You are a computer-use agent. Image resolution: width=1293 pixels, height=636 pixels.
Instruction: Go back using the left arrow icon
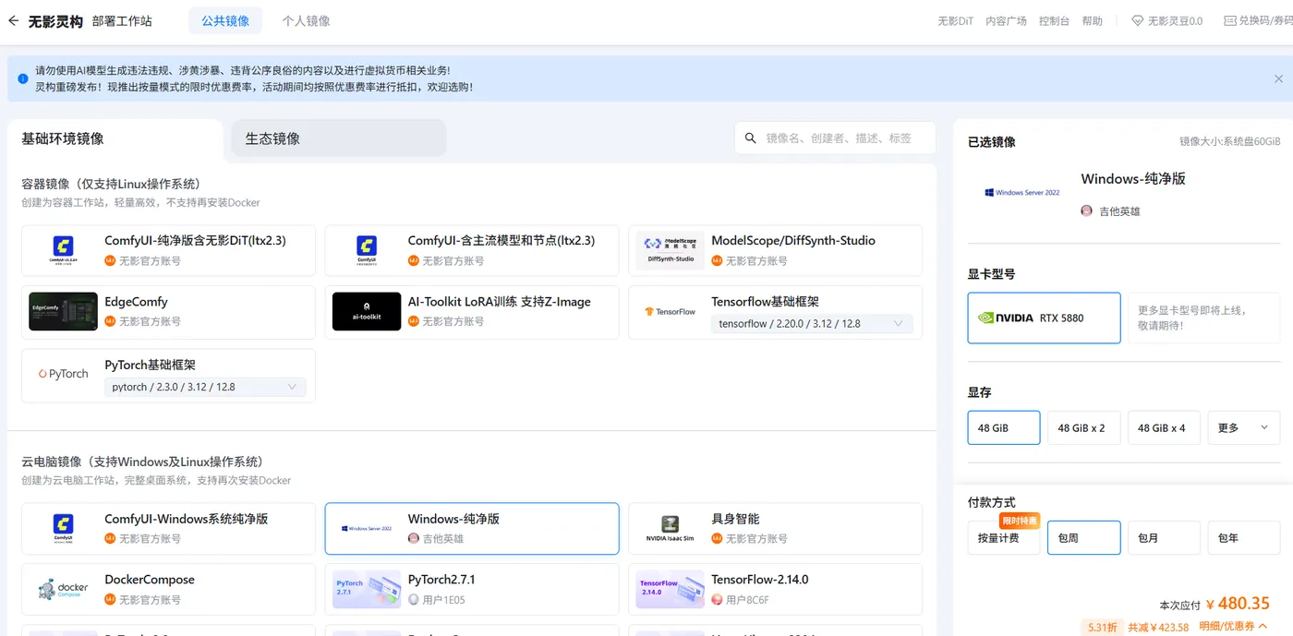13,20
